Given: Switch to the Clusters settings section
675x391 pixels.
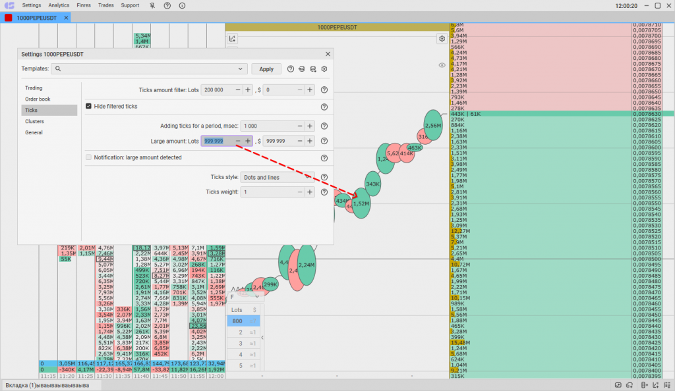Looking at the screenshot, I should 49,121.
